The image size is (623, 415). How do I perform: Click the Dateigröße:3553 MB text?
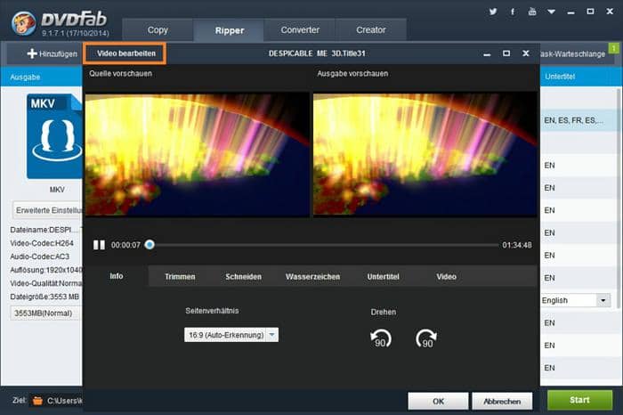click(44, 297)
